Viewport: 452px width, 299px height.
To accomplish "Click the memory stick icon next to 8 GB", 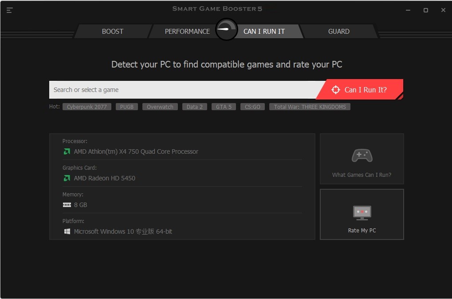I will point(67,205).
